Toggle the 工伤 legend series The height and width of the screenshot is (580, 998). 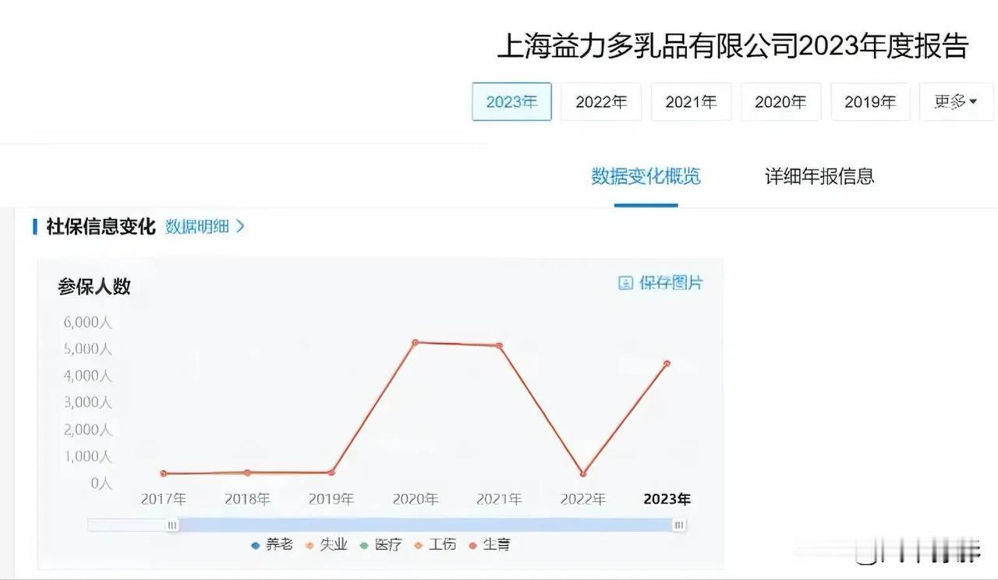click(x=435, y=545)
